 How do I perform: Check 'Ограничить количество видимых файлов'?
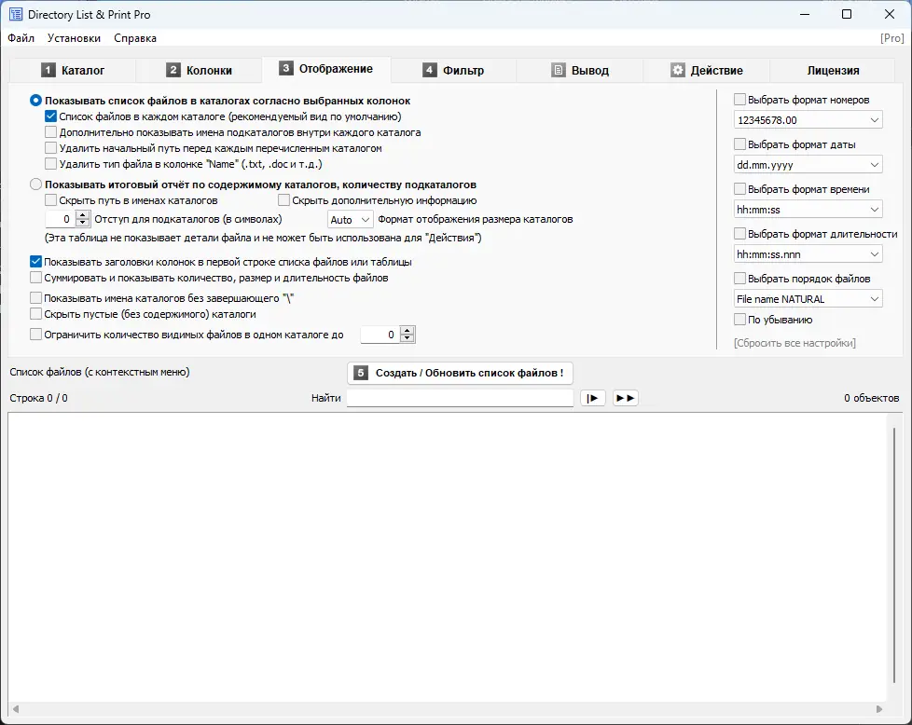(35, 335)
